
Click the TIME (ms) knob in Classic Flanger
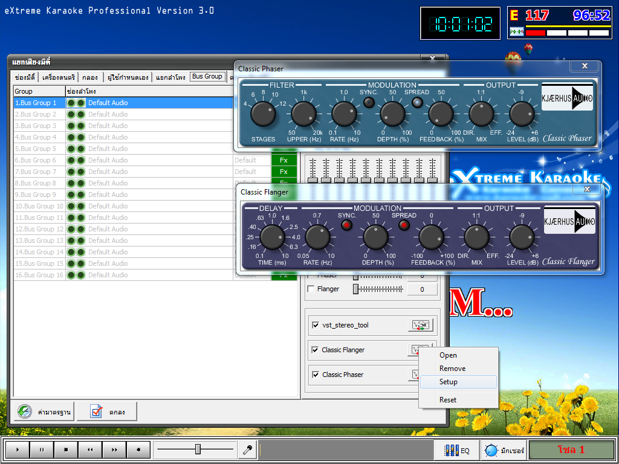273,237
